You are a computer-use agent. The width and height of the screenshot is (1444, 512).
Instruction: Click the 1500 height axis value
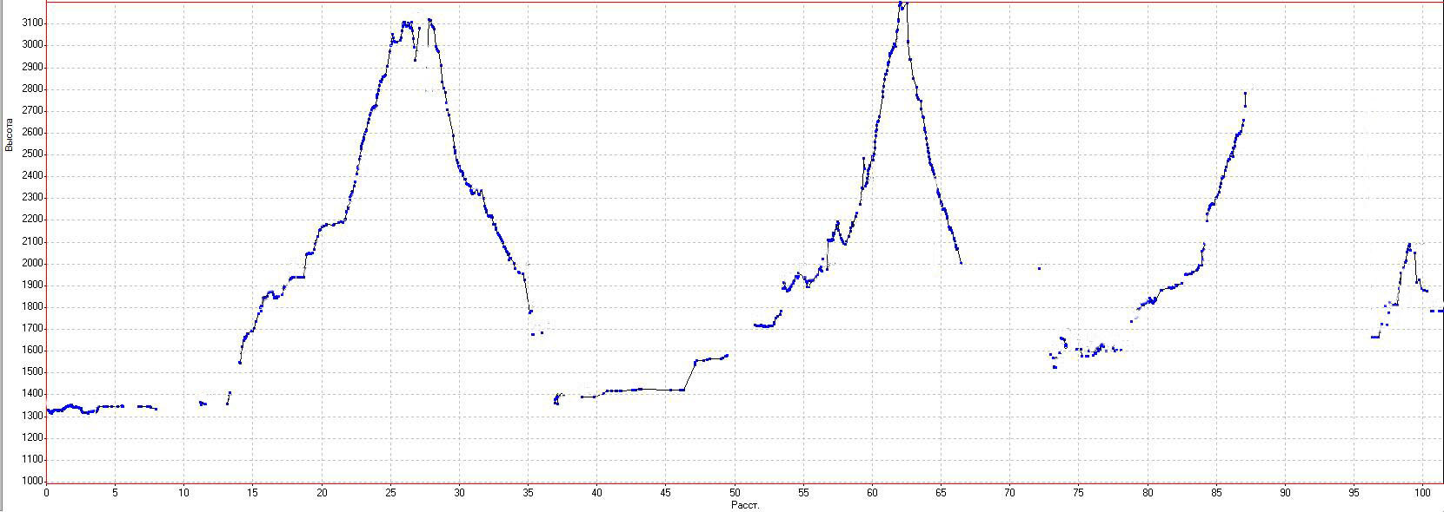tap(31, 371)
